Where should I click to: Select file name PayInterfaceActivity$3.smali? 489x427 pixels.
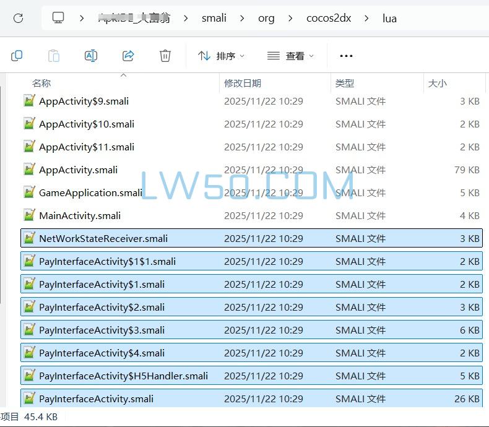102,330
